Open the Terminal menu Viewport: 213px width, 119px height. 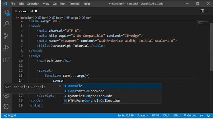click(x=75, y=4)
